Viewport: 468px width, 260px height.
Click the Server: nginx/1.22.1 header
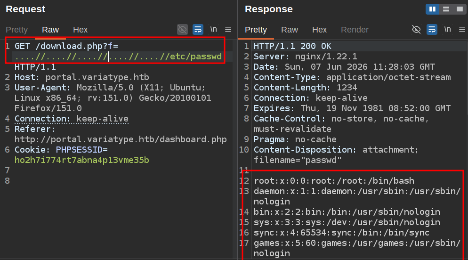[x=306, y=57]
